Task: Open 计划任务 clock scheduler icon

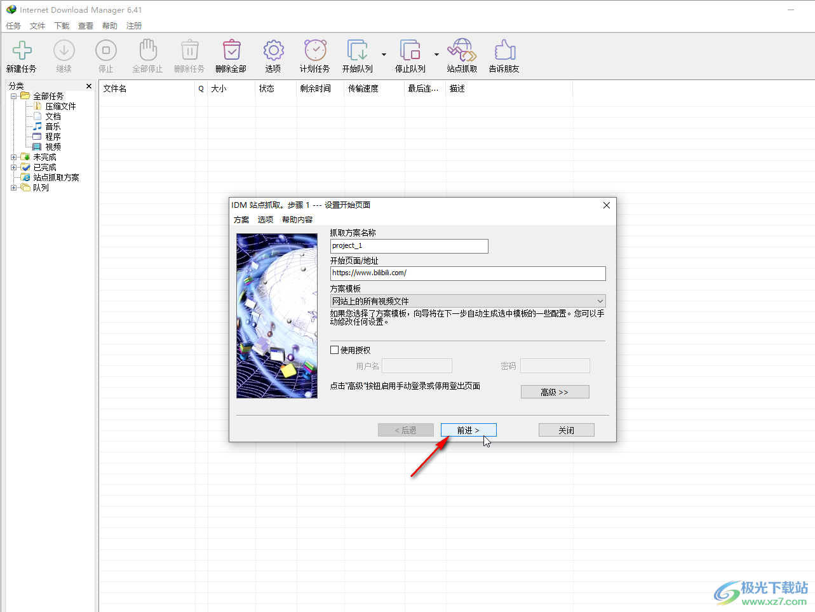Action: 316,50
